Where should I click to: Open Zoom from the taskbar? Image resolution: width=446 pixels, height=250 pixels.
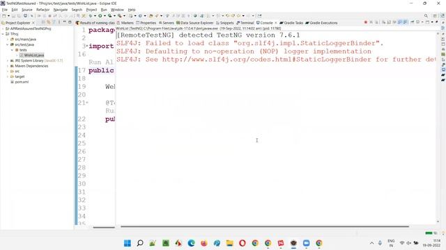[306, 243]
